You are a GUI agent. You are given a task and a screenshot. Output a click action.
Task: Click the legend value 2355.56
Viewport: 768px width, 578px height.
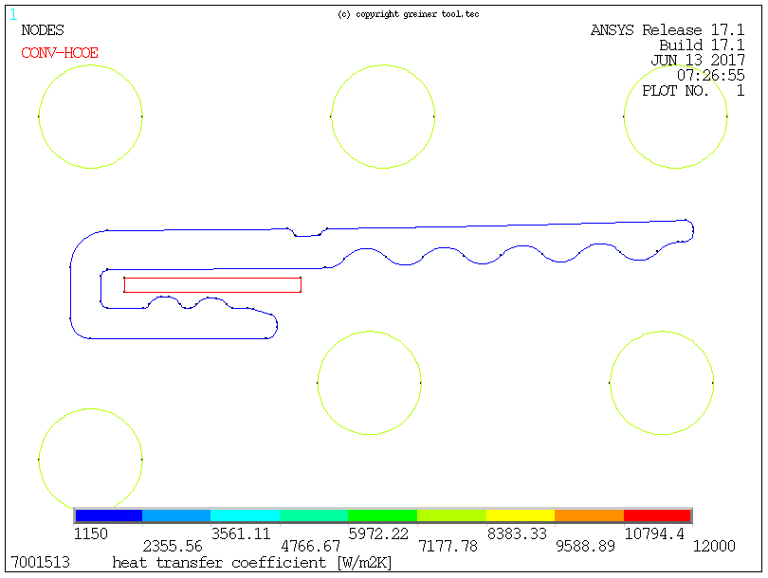(173, 546)
